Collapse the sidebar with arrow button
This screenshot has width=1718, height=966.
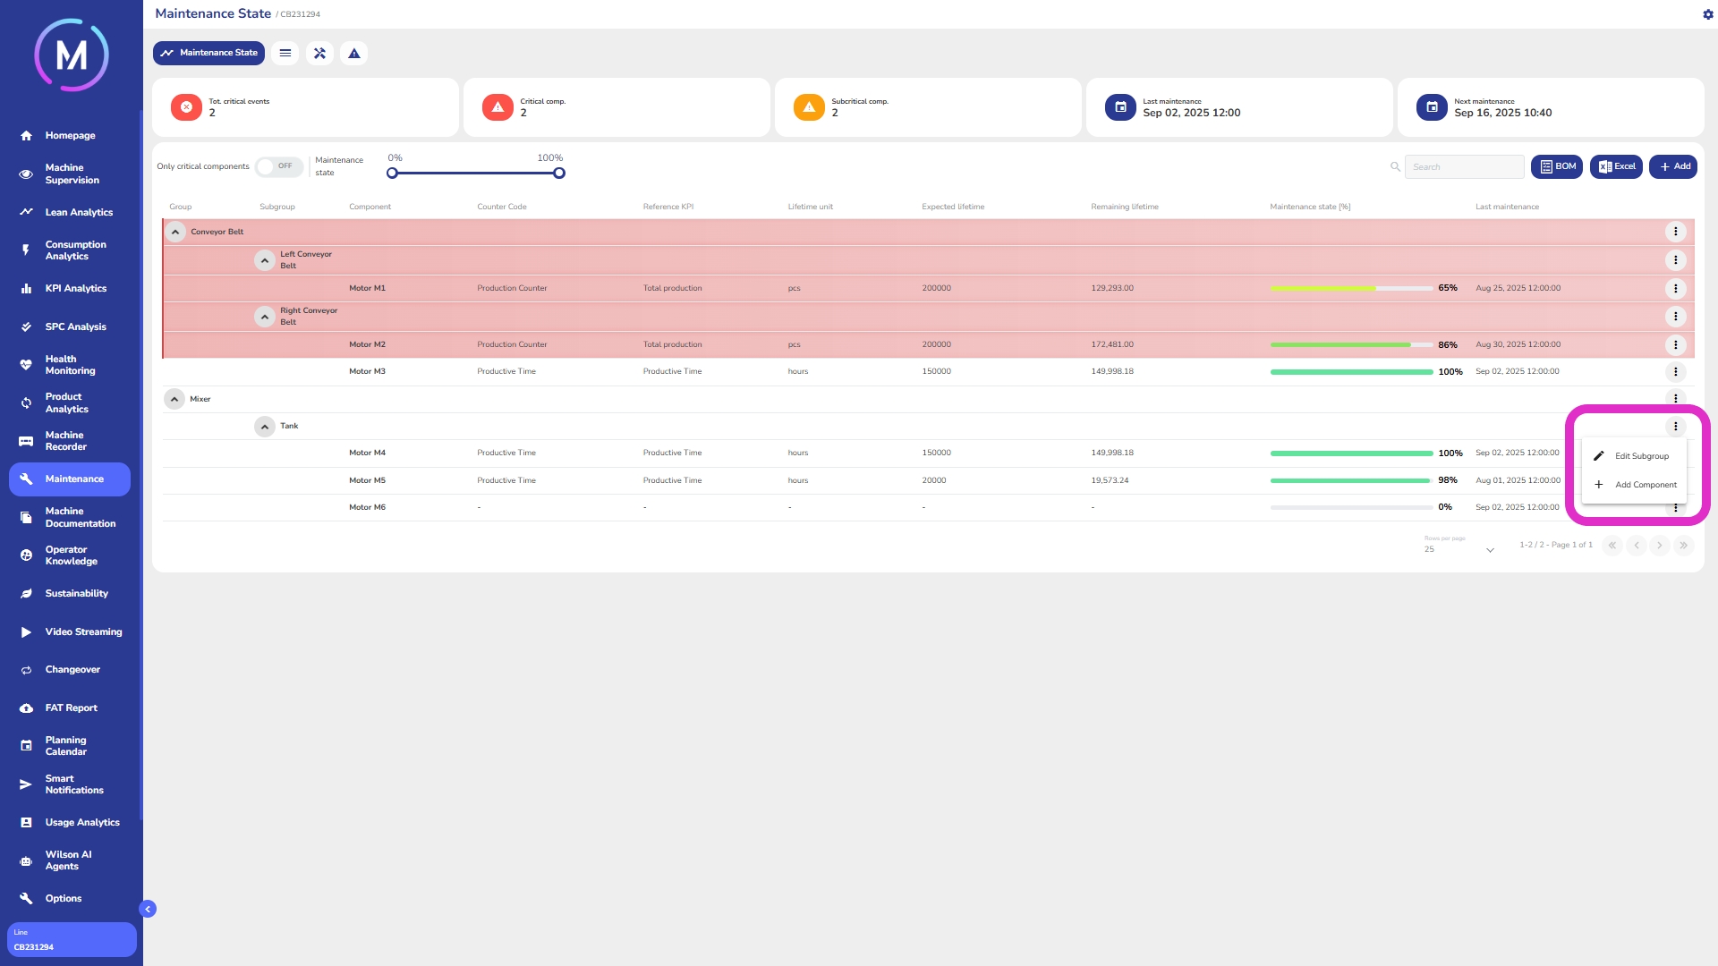click(x=148, y=909)
